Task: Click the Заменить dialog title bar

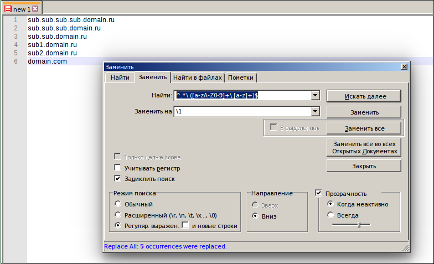Action: [x=252, y=66]
